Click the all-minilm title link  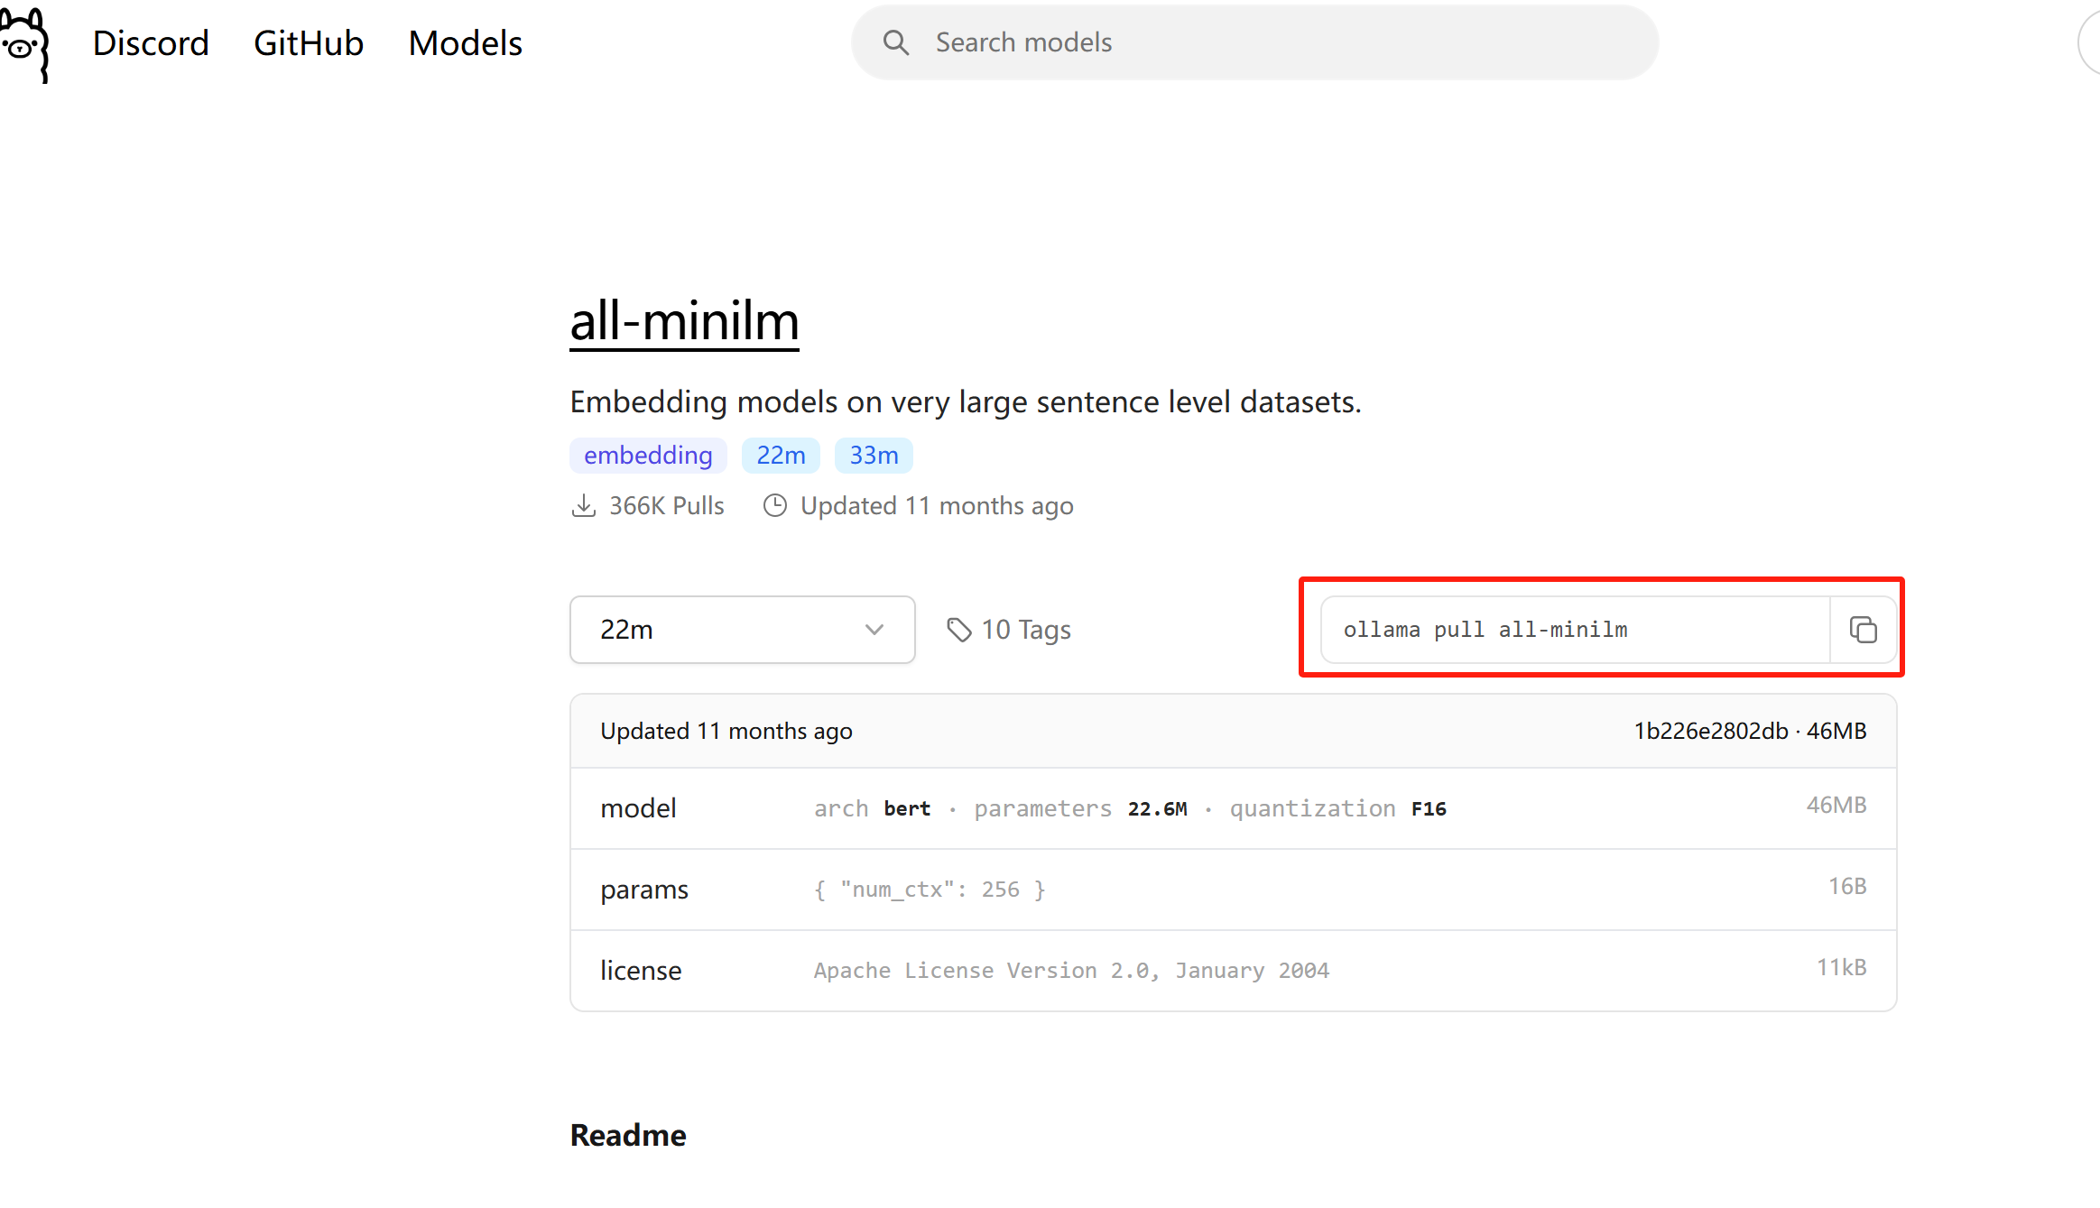pyautogui.click(x=684, y=322)
